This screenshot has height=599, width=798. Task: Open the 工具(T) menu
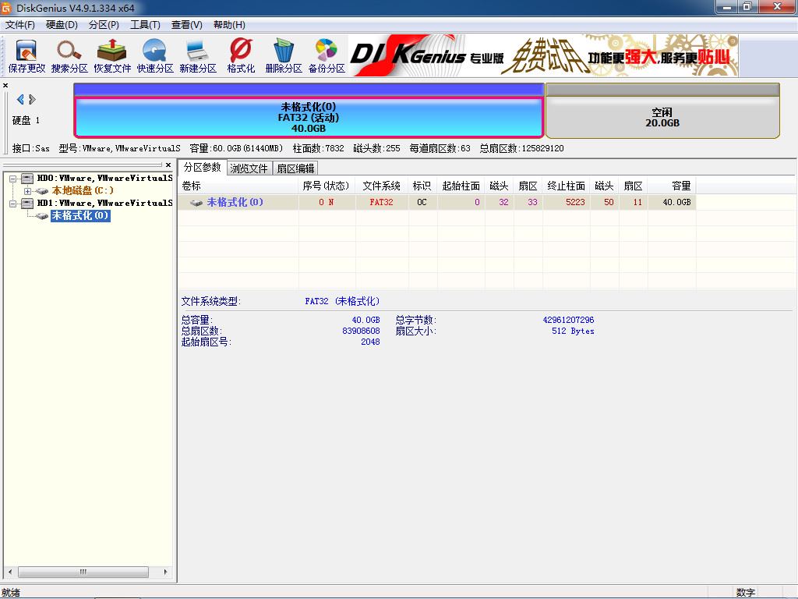pyautogui.click(x=145, y=24)
